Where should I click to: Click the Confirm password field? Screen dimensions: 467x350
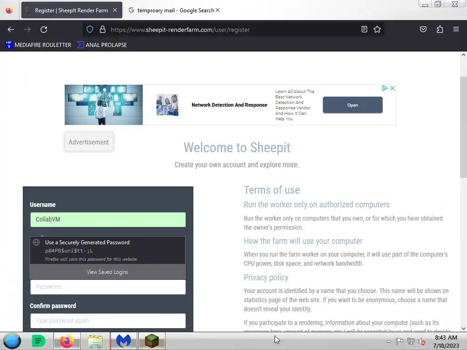[108, 320]
